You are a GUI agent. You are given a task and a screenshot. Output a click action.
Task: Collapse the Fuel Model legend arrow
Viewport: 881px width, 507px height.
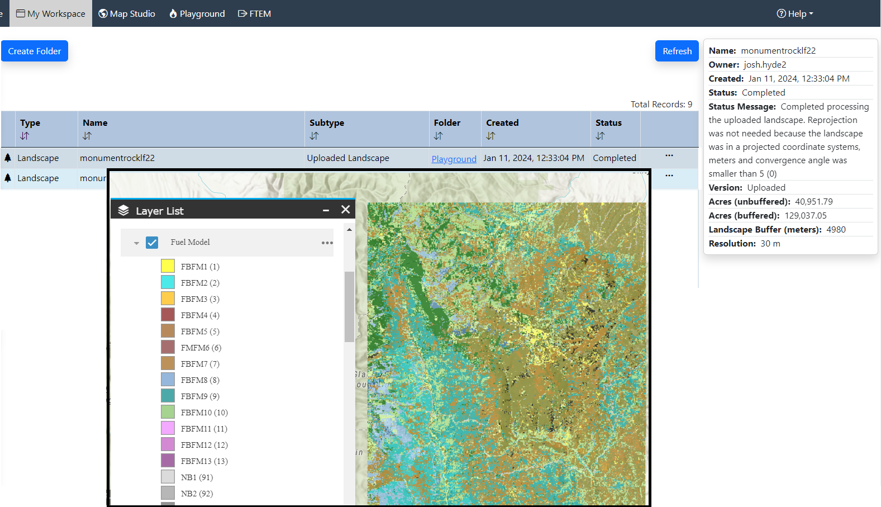(136, 243)
